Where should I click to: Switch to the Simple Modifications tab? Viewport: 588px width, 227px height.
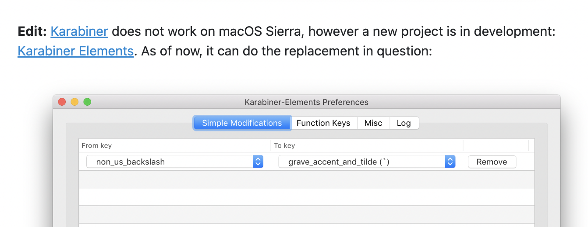pyautogui.click(x=242, y=123)
